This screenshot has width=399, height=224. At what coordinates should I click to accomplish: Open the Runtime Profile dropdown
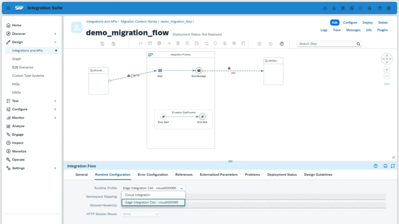point(152,188)
